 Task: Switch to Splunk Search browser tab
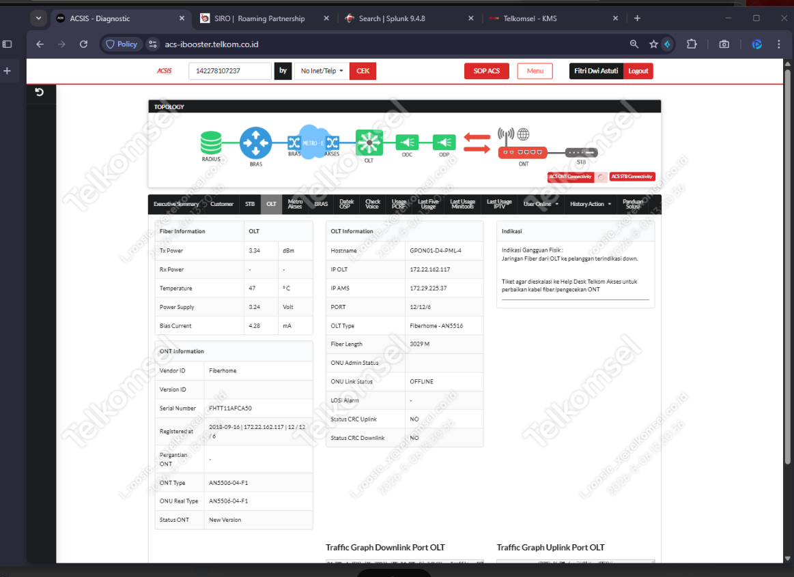pyautogui.click(x=392, y=18)
